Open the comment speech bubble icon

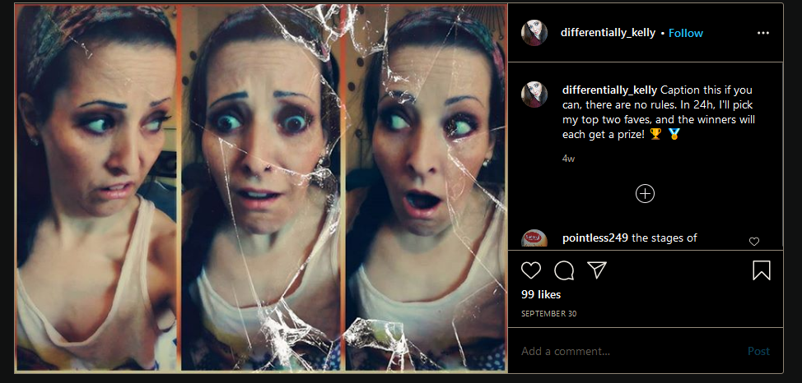pyautogui.click(x=564, y=270)
